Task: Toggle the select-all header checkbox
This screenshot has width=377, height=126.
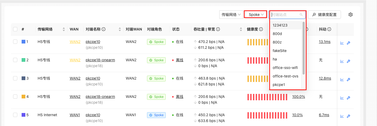Action: coord(15,29)
